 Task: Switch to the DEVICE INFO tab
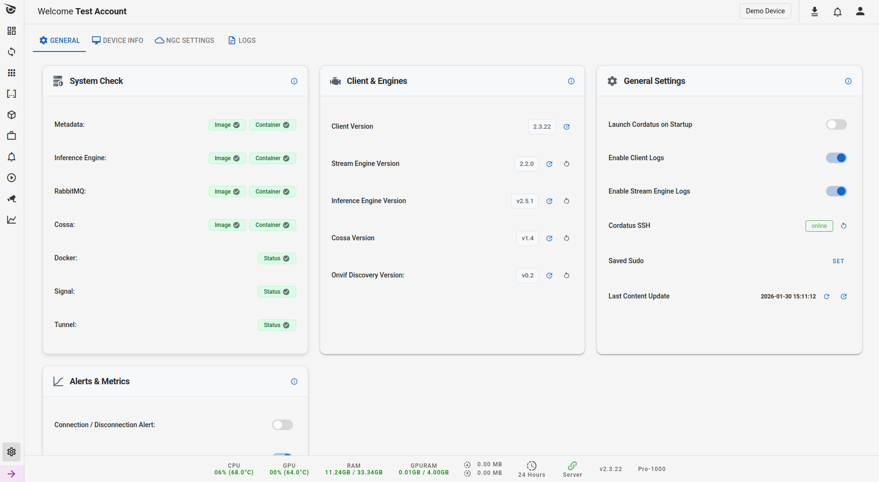coord(117,40)
